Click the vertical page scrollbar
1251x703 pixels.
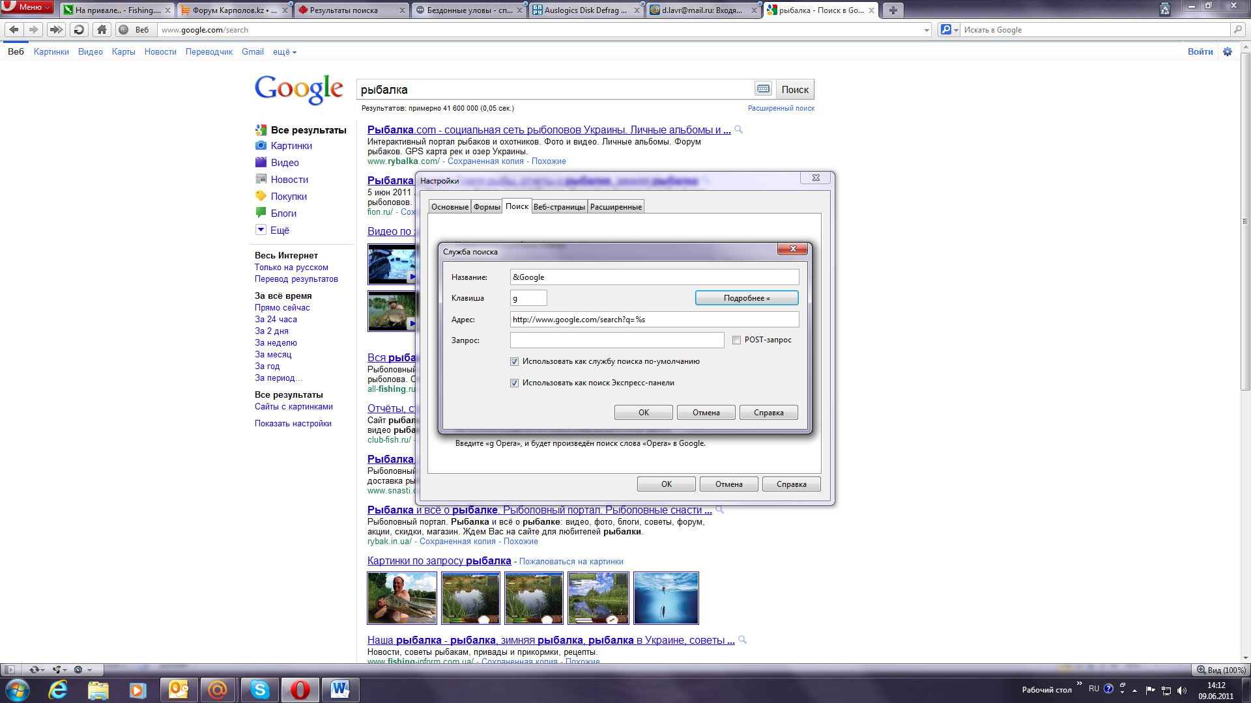point(1245,221)
